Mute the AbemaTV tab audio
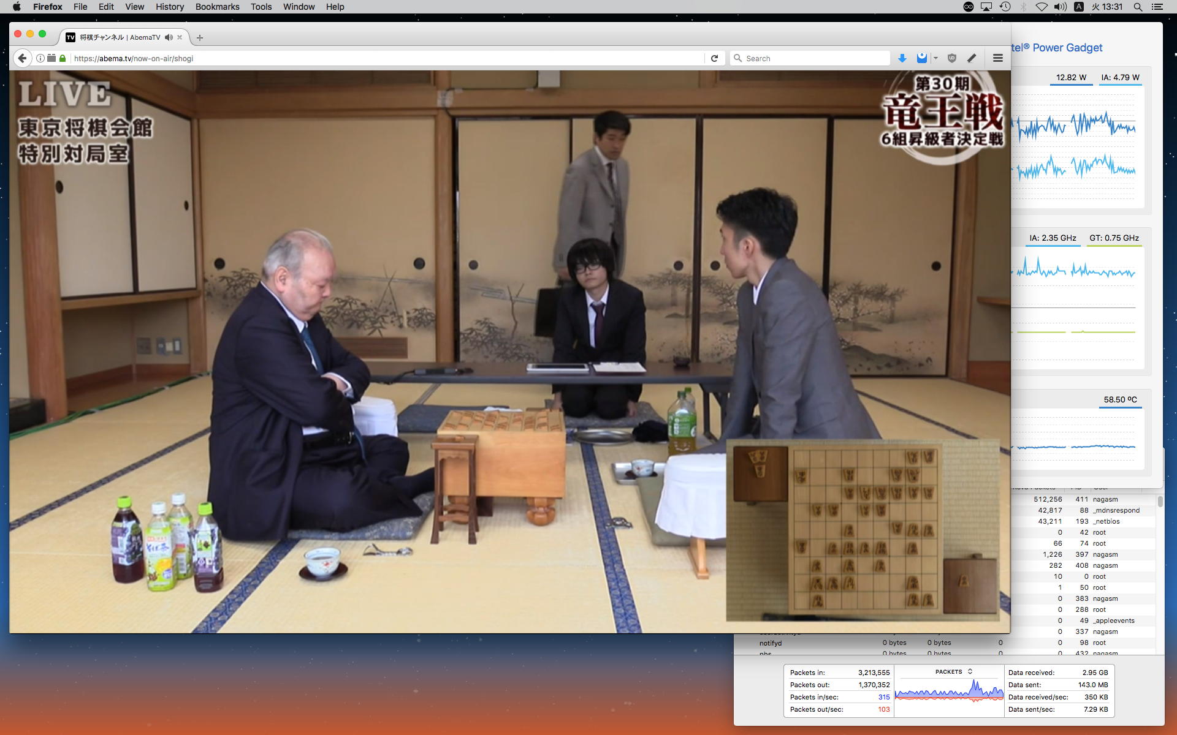1177x735 pixels. click(x=169, y=37)
